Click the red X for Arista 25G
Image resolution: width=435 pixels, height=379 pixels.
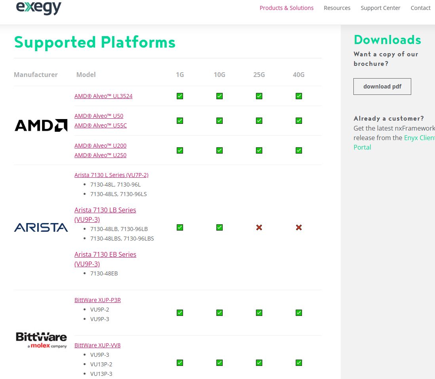click(x=259, y=227)
